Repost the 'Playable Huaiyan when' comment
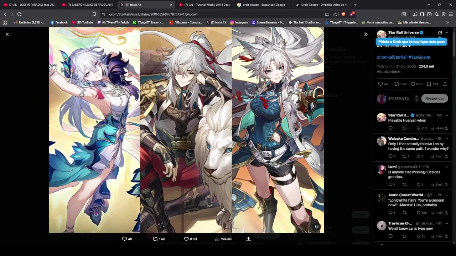Image resolution: width=456 pixels, height=256 pixels. (x=404, y=128)
